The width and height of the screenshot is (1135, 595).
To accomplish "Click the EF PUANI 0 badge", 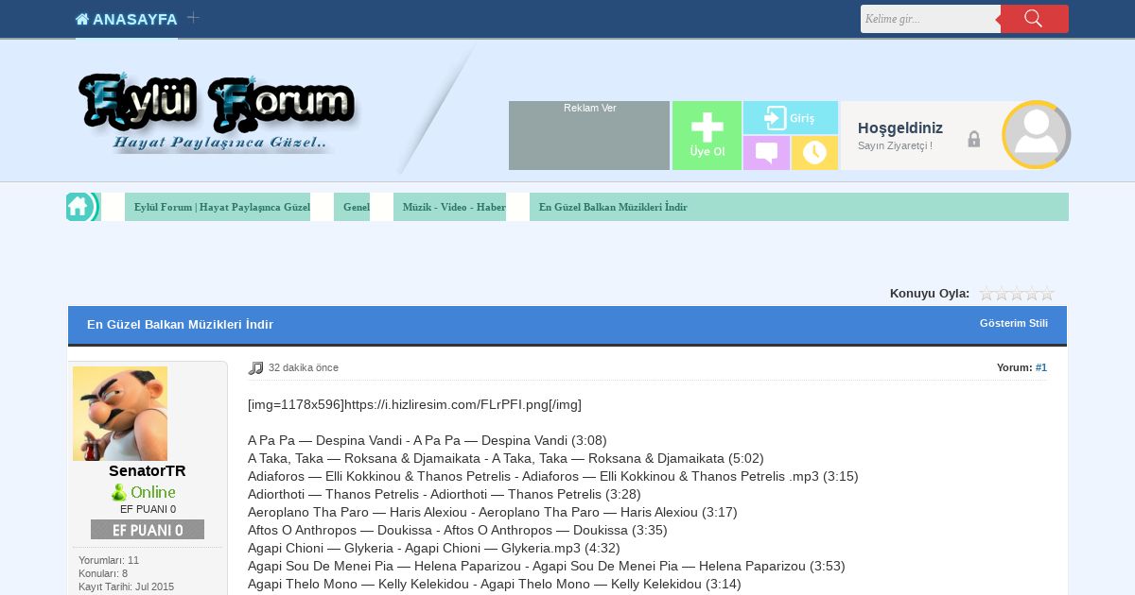I will pyautogui.click(x=148, y=529).
